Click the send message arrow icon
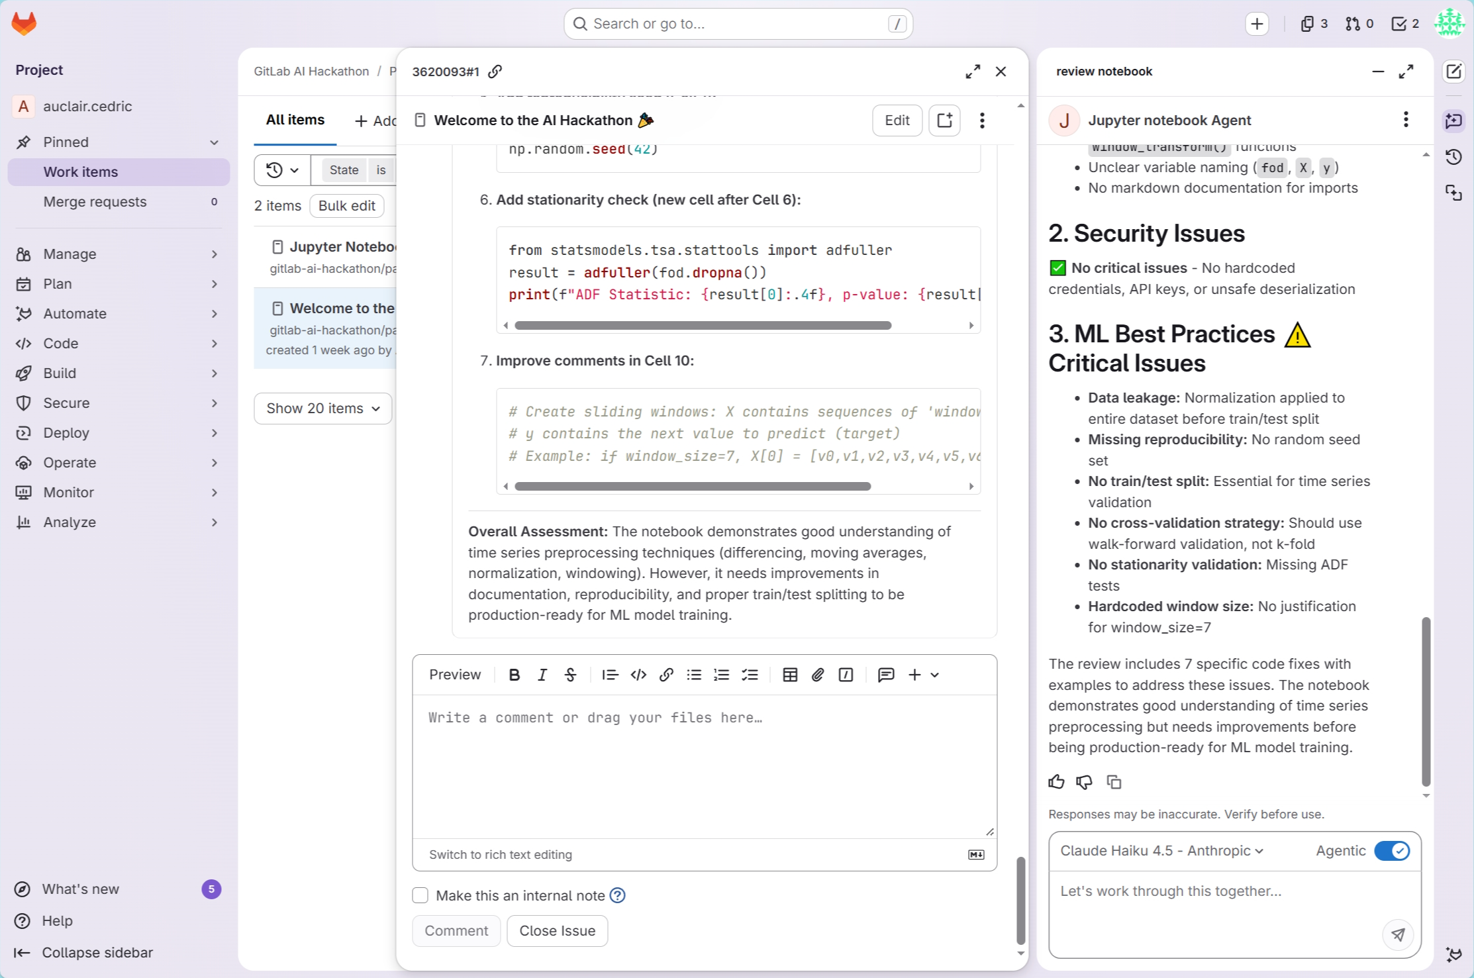The image size is (1474, 978). 1398,934
